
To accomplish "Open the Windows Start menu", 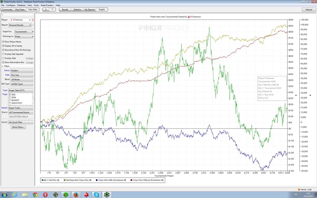I will (4, 195).
